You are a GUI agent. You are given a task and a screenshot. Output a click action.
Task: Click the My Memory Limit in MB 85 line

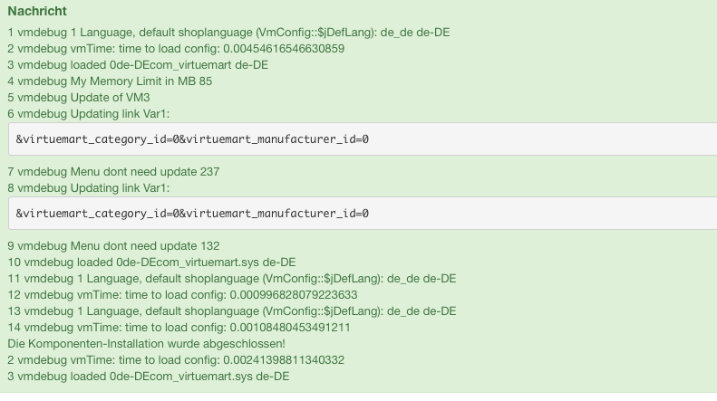pyautogui.click(x=116, y=81)
